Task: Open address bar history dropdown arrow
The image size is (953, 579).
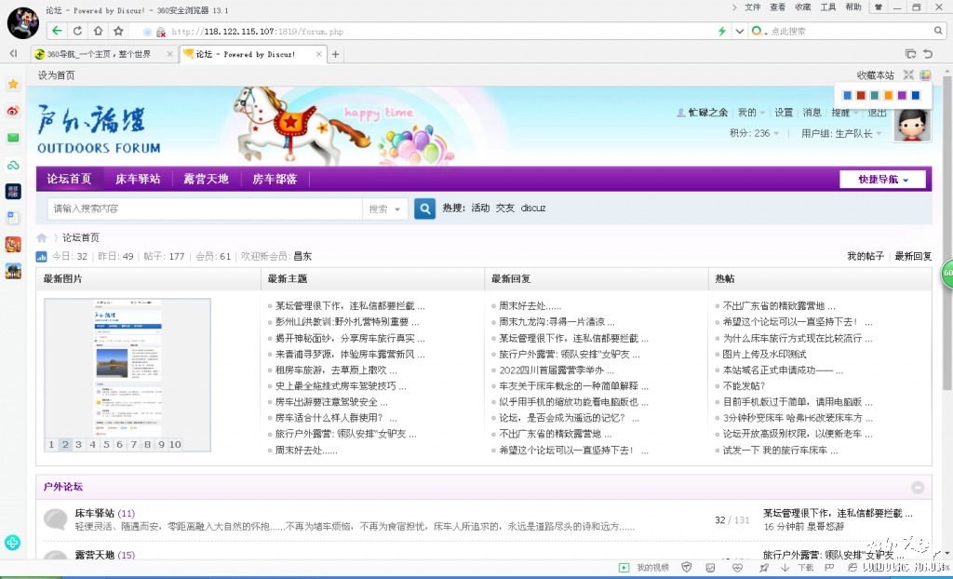Action: [740, 31]
